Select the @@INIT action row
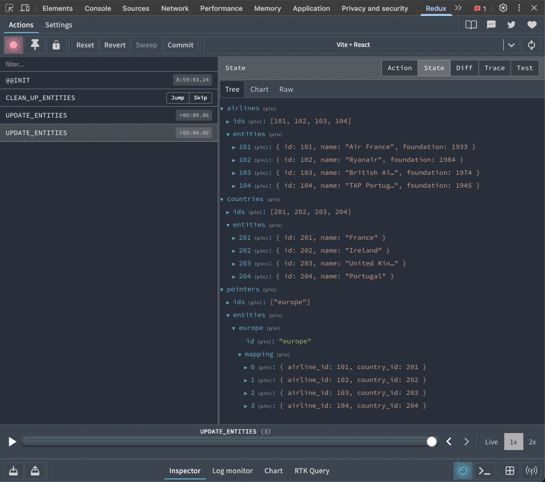 pos(109,80)
